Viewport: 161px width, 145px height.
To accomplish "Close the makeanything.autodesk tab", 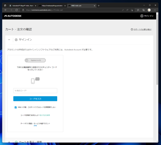I will tap(65, 6).
